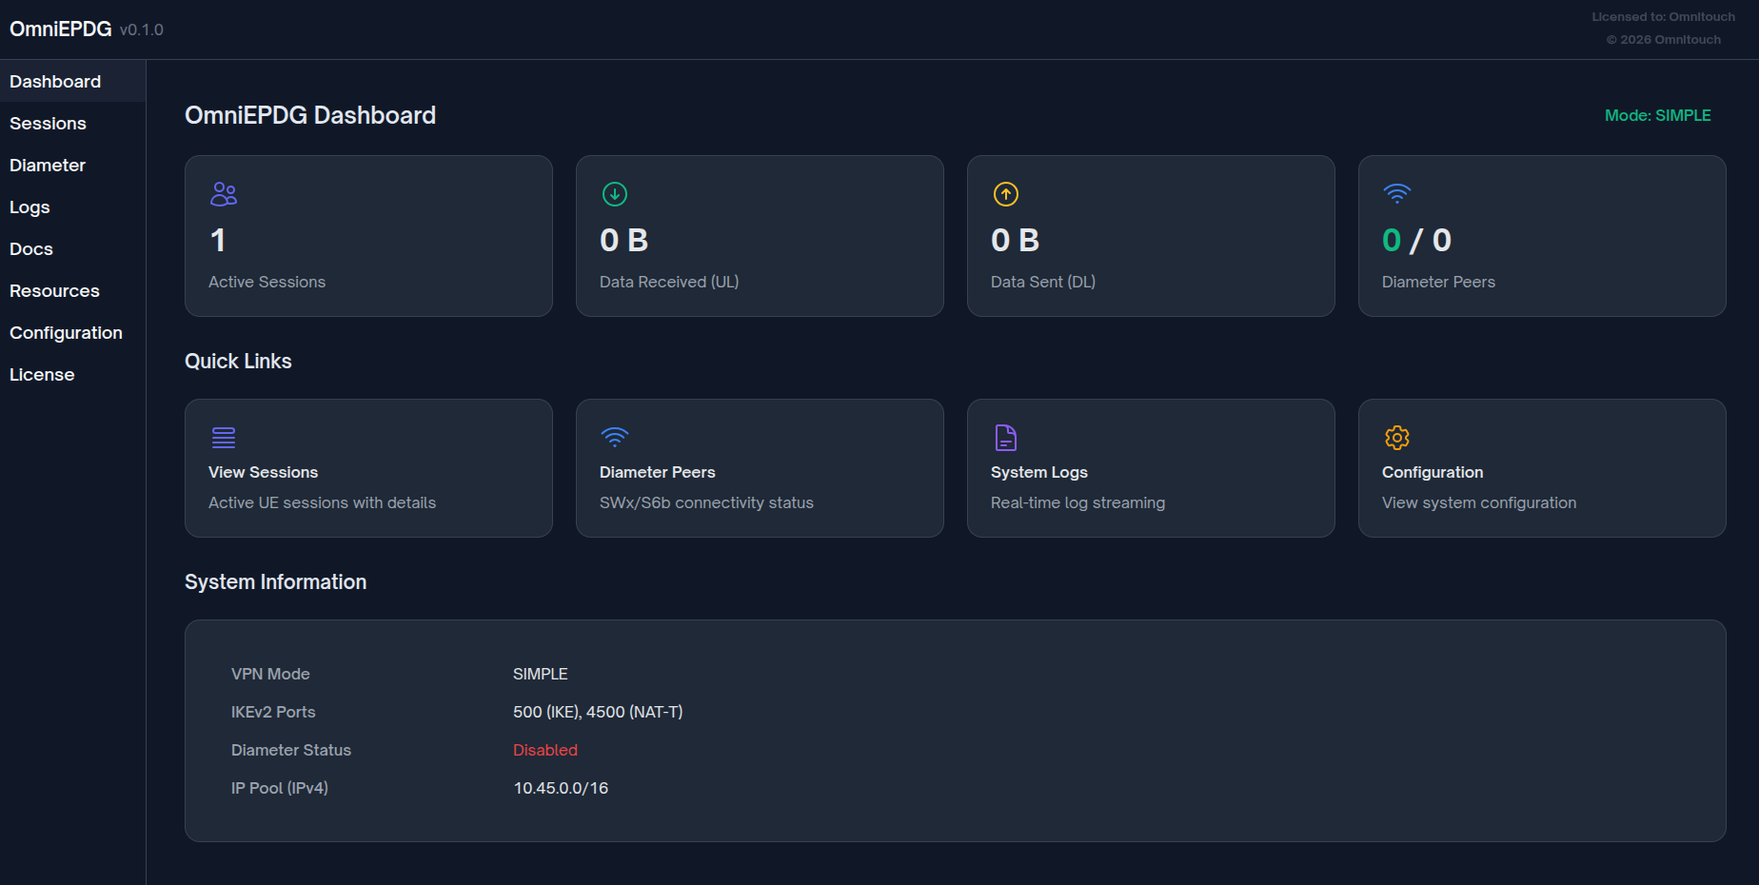The width and height of the screenshot is (1759, 885).
Task: Open the Resources page
Action: (x=54, y=290)
